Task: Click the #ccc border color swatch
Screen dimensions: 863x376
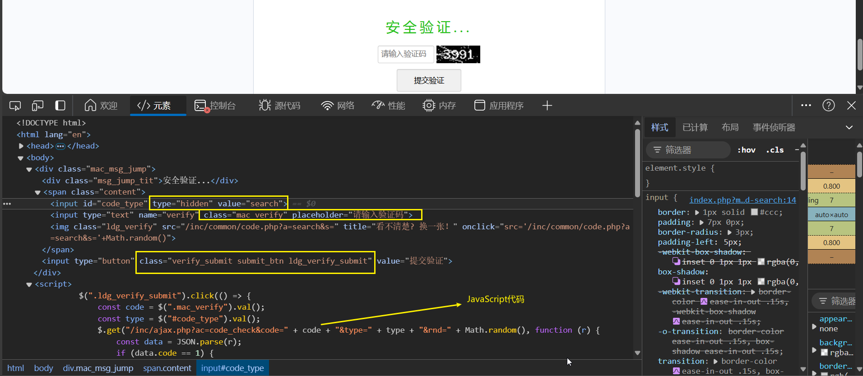Action: tap(754, 212)
